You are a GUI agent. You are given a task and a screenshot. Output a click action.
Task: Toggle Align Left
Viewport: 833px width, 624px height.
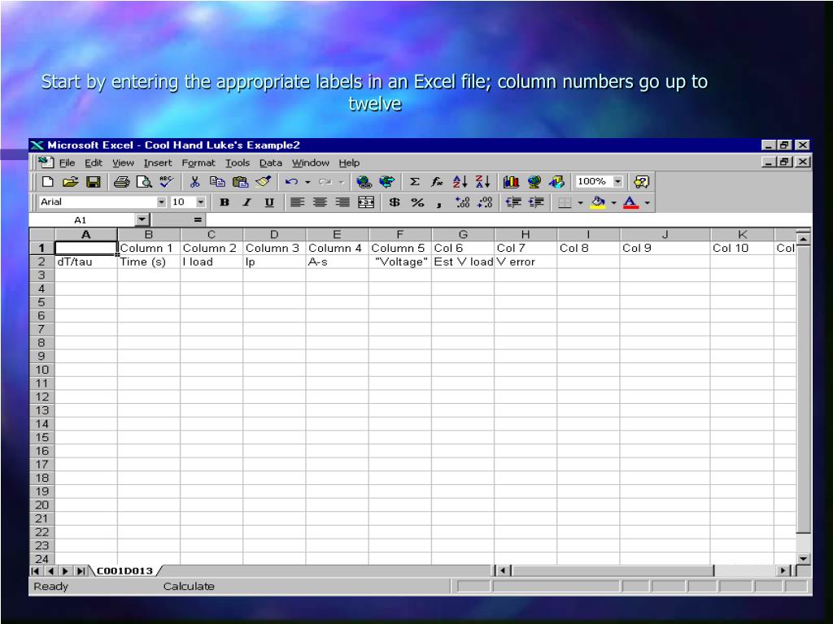tap(297, 202)
